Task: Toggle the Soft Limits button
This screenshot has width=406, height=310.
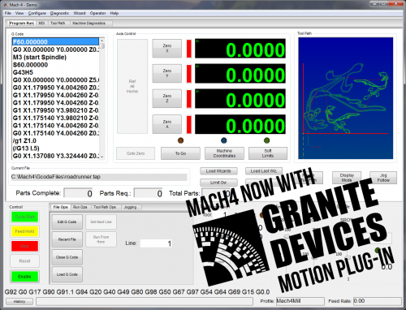Action: click(x=268, y=153)
